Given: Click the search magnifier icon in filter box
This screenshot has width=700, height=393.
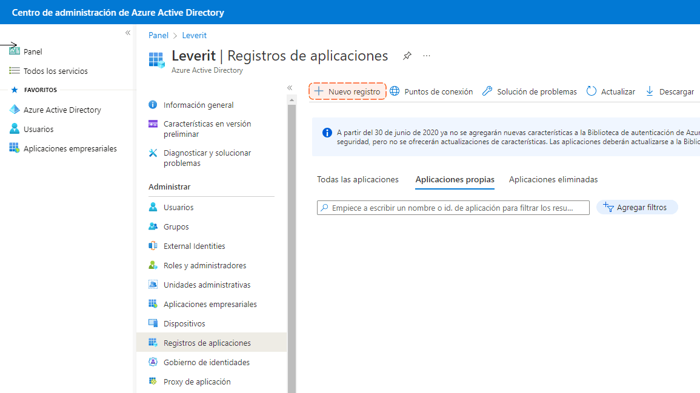Looking at the screenshot, I should click(325, 208).
